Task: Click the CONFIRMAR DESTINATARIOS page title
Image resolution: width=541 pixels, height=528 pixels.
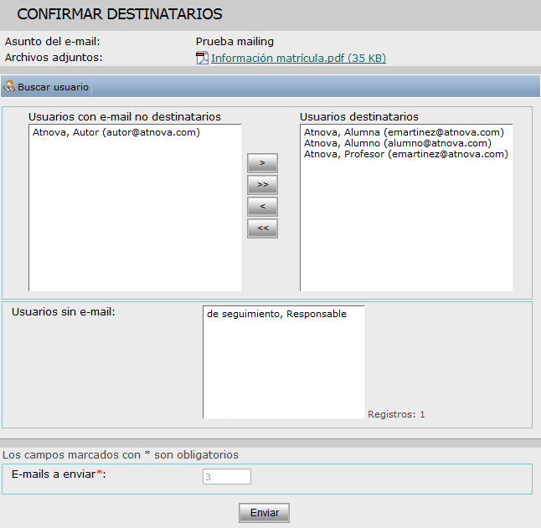Action: tap(120, 14)
